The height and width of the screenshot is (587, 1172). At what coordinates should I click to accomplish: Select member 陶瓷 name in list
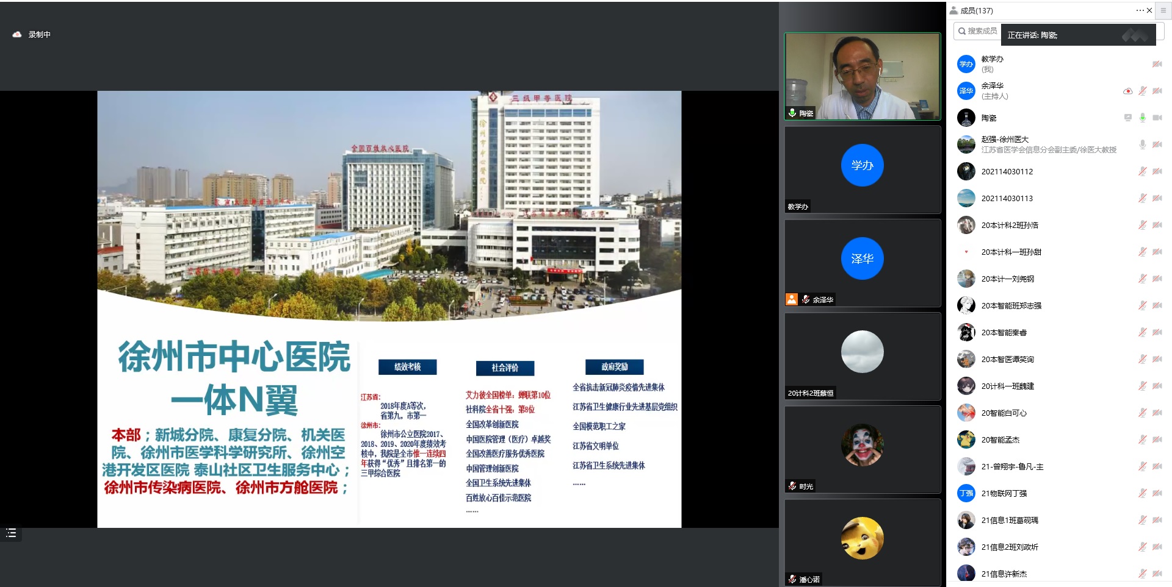(989, 118)
